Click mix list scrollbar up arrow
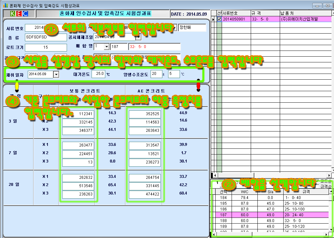334x238 pixels. coord(331,191)
